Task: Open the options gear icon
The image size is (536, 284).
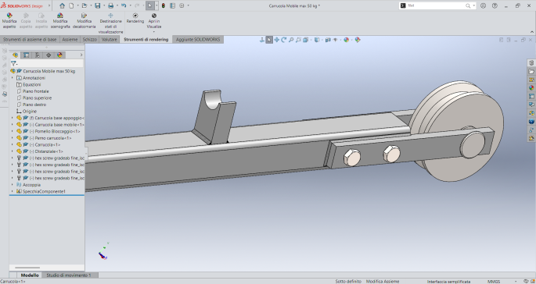Action: [x=182, y=5]
